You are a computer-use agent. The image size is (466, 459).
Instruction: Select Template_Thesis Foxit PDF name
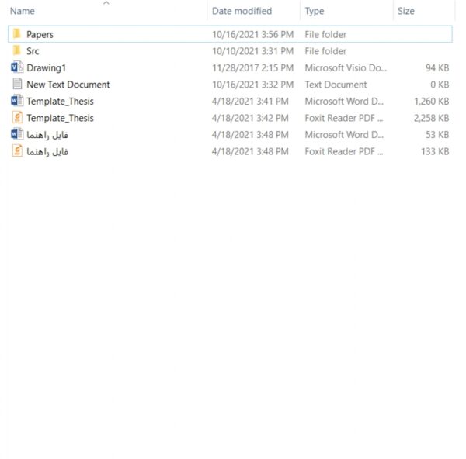pyautogui.click(x=60, y=118)
